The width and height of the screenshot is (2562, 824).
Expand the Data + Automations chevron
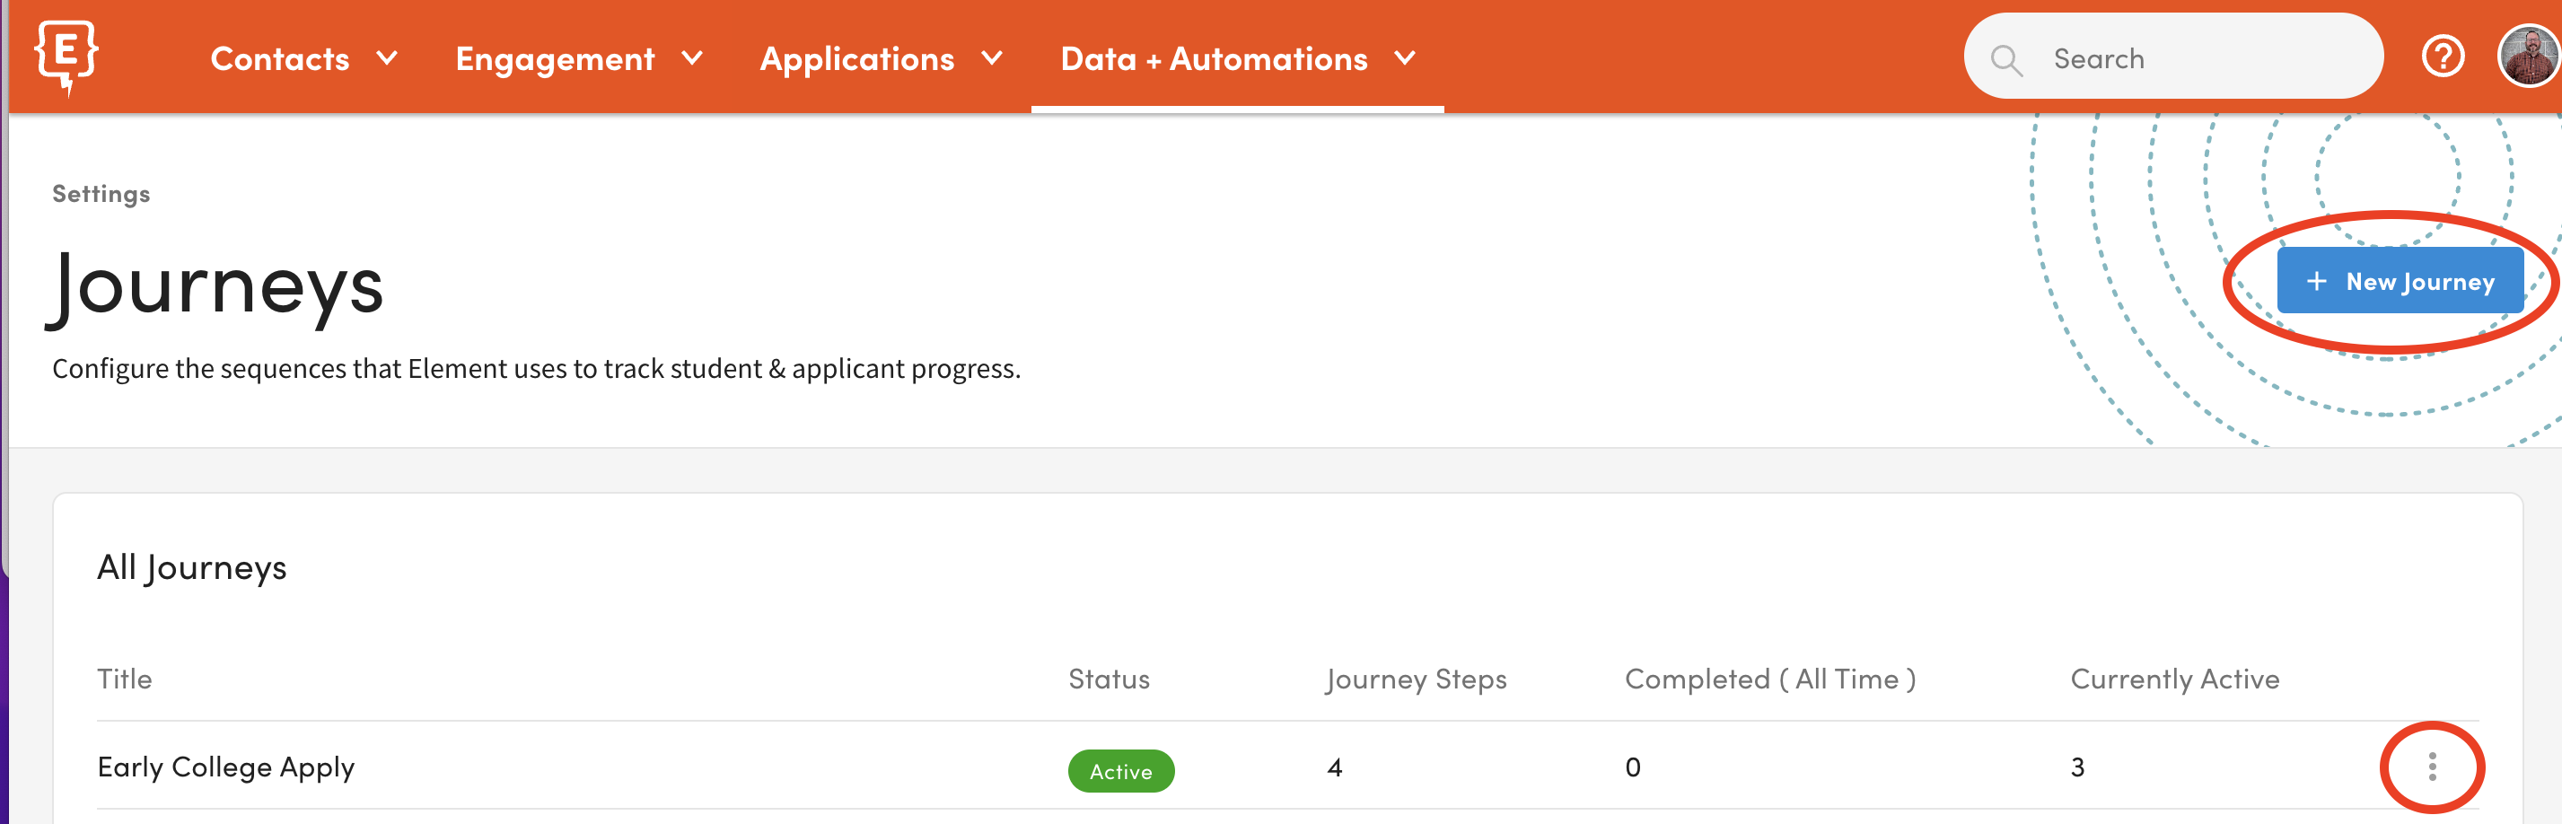pyautogui.click(x=1405, y=58)
